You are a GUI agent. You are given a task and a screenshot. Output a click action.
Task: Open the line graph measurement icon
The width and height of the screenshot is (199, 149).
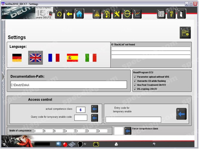point(137,14)
